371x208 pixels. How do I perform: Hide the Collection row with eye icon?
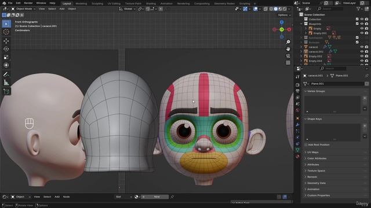(362, 19)
